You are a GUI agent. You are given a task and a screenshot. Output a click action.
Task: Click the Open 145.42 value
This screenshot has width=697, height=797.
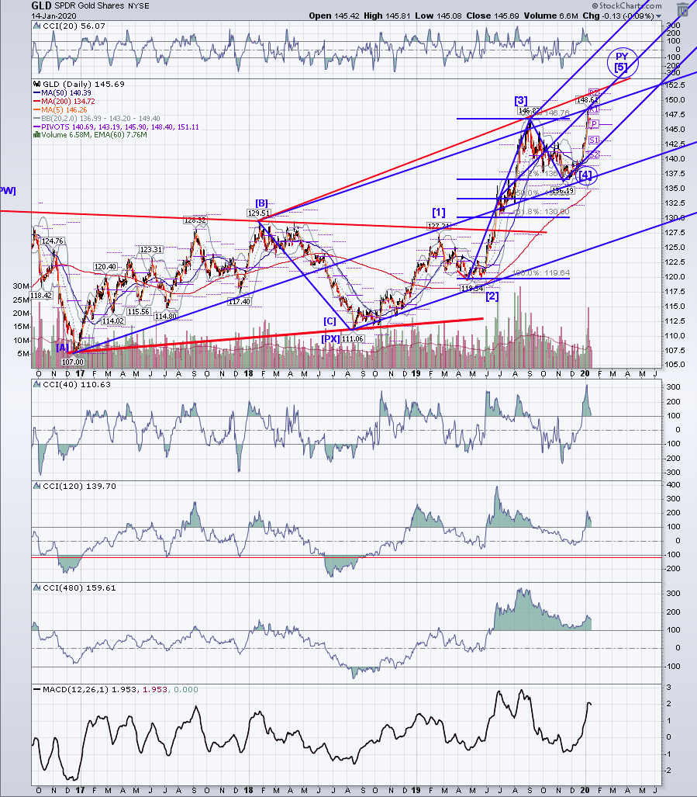coord(334,16)
